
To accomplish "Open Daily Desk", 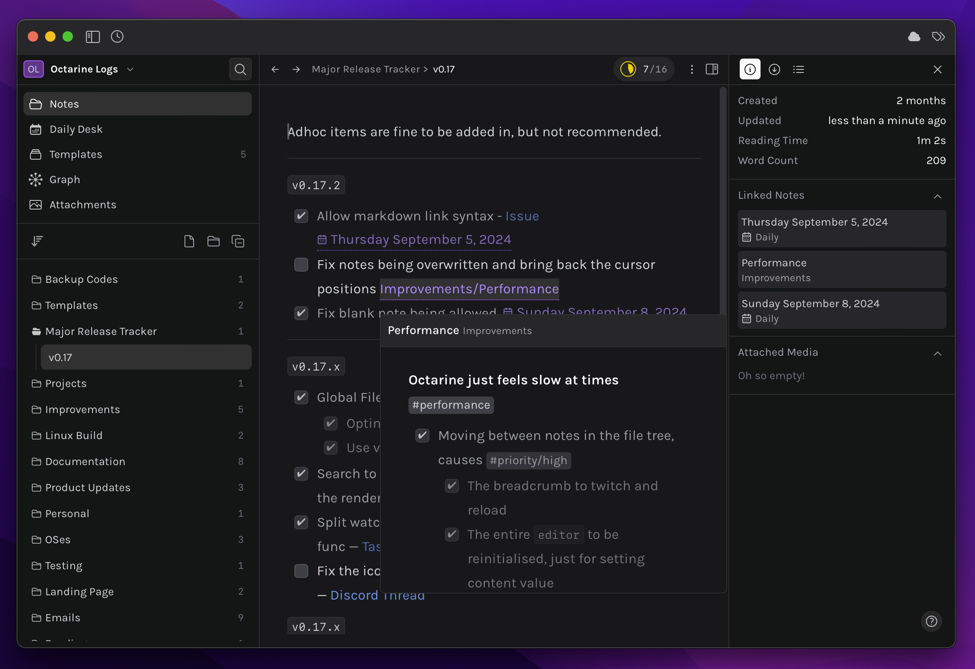I will point(138,129).
